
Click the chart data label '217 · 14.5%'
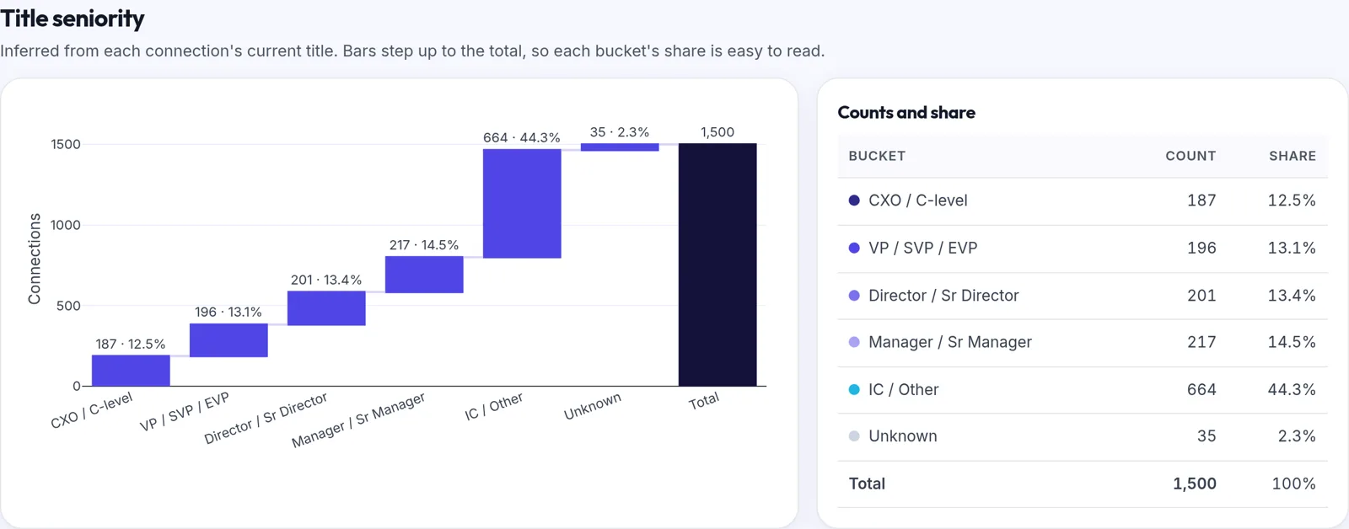(424, 245)
